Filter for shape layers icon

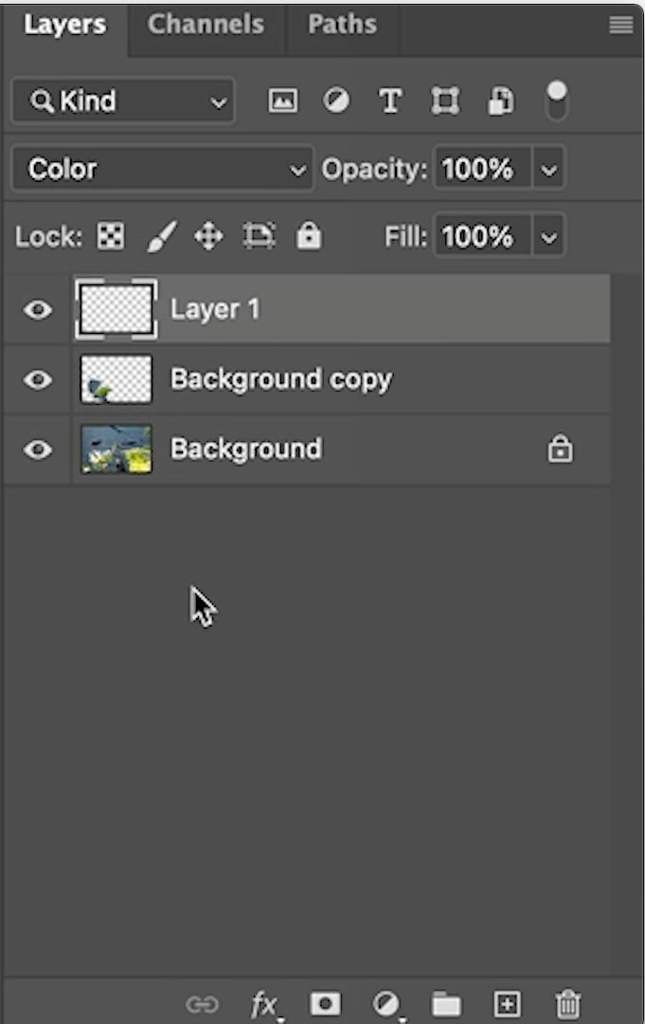click(445, 101)
